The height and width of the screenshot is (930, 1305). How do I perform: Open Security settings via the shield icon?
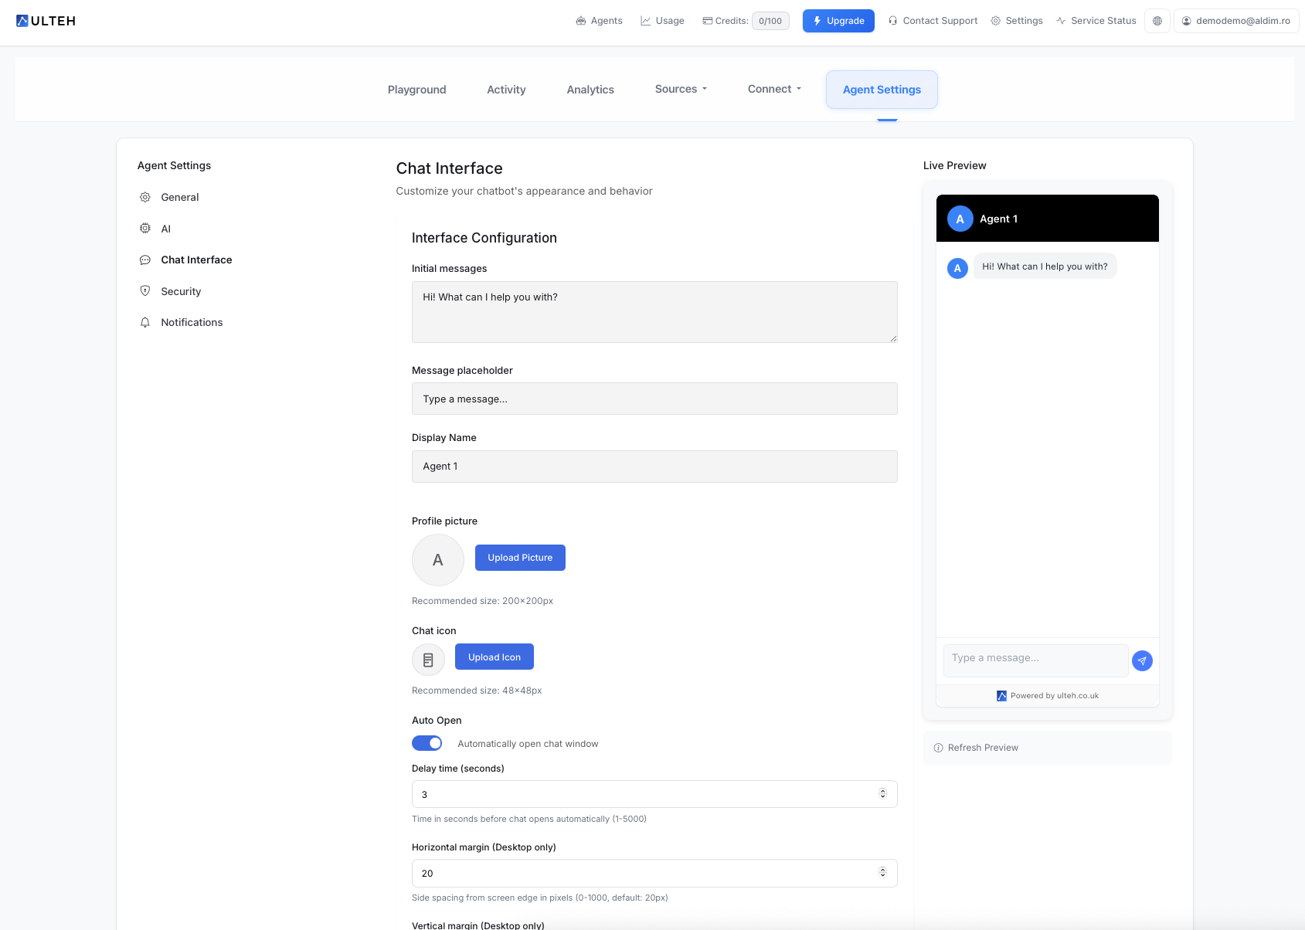tap(145, 291)
